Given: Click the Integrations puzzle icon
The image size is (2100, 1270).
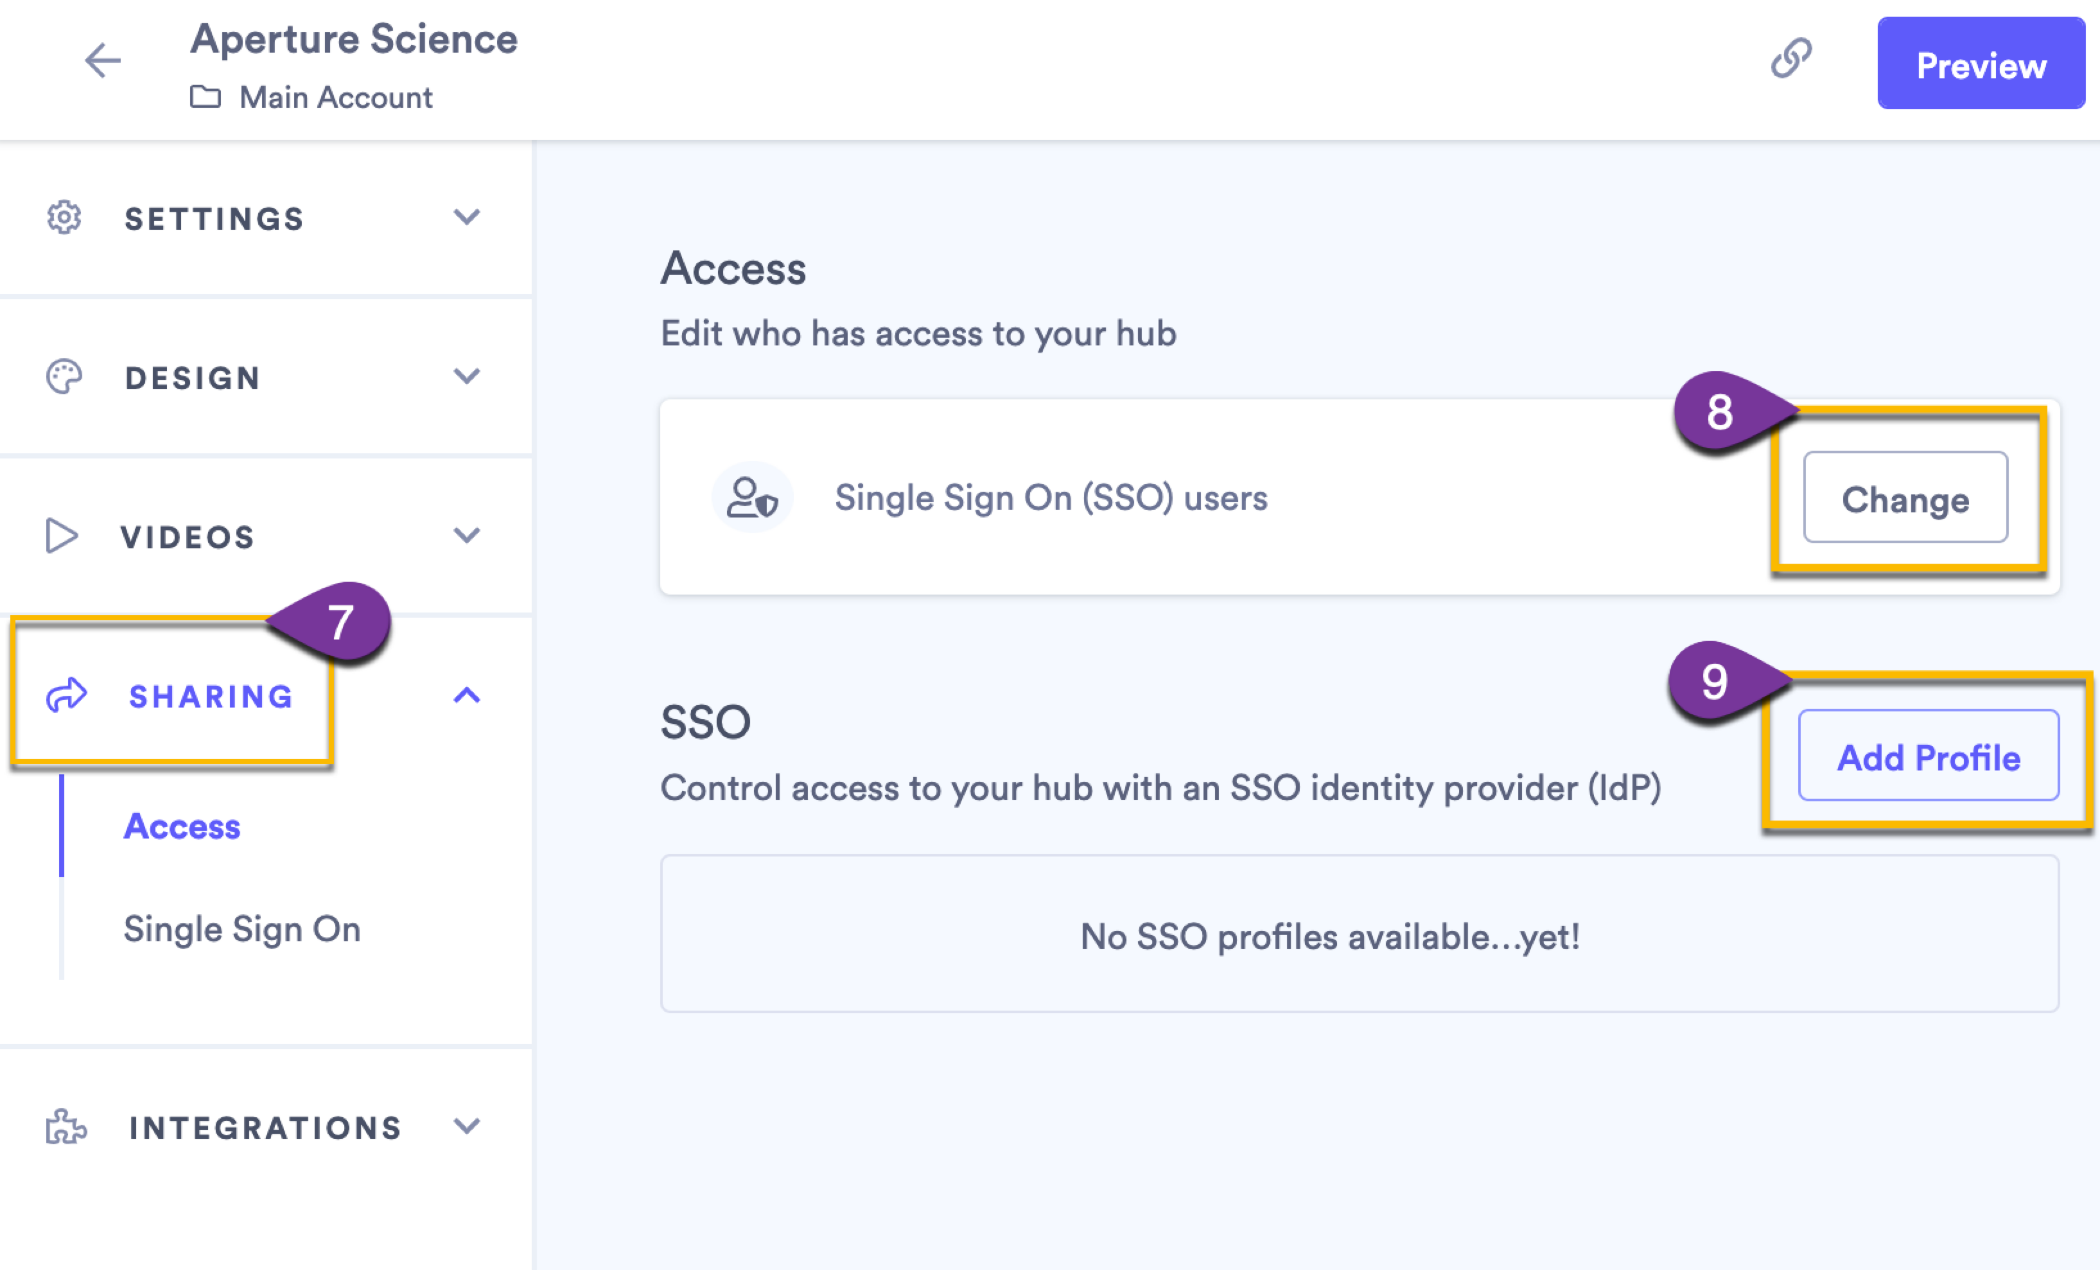Looking at the screenshot, I should click(64, 1127).
